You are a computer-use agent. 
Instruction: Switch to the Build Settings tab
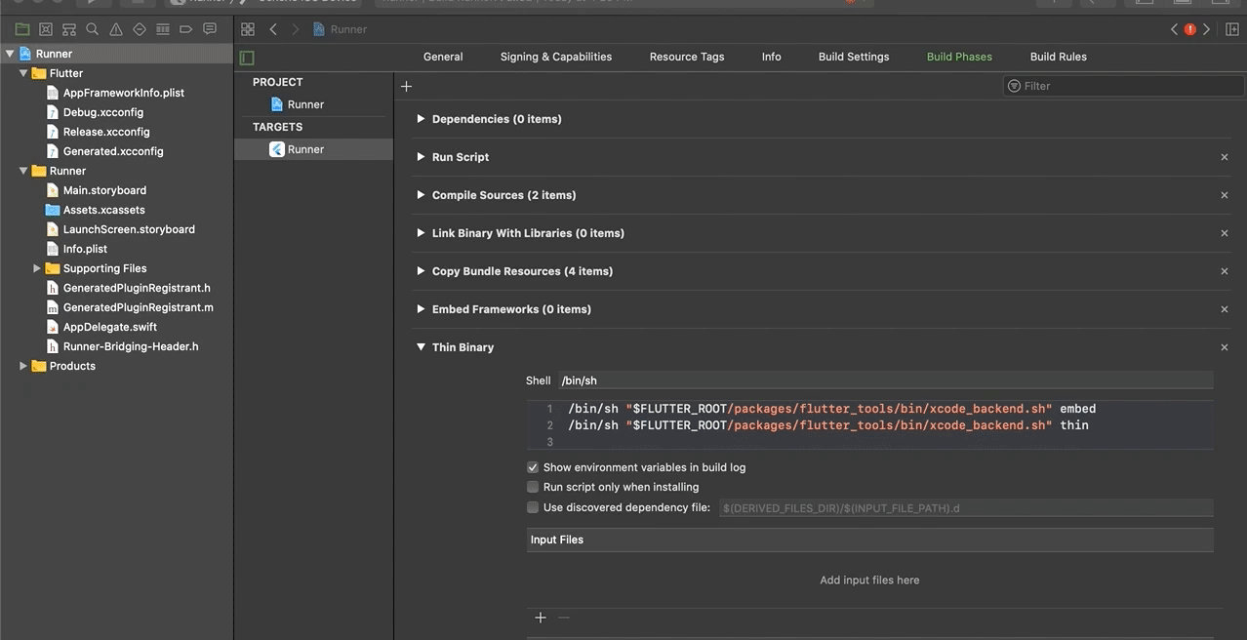[x=854, y=57]
